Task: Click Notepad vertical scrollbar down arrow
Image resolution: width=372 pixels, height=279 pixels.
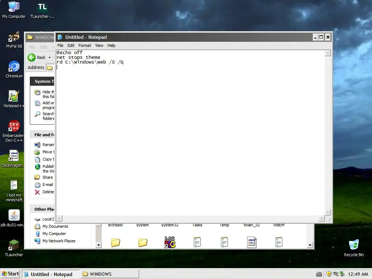Action: pyautogui.click(x=328, y=212)
